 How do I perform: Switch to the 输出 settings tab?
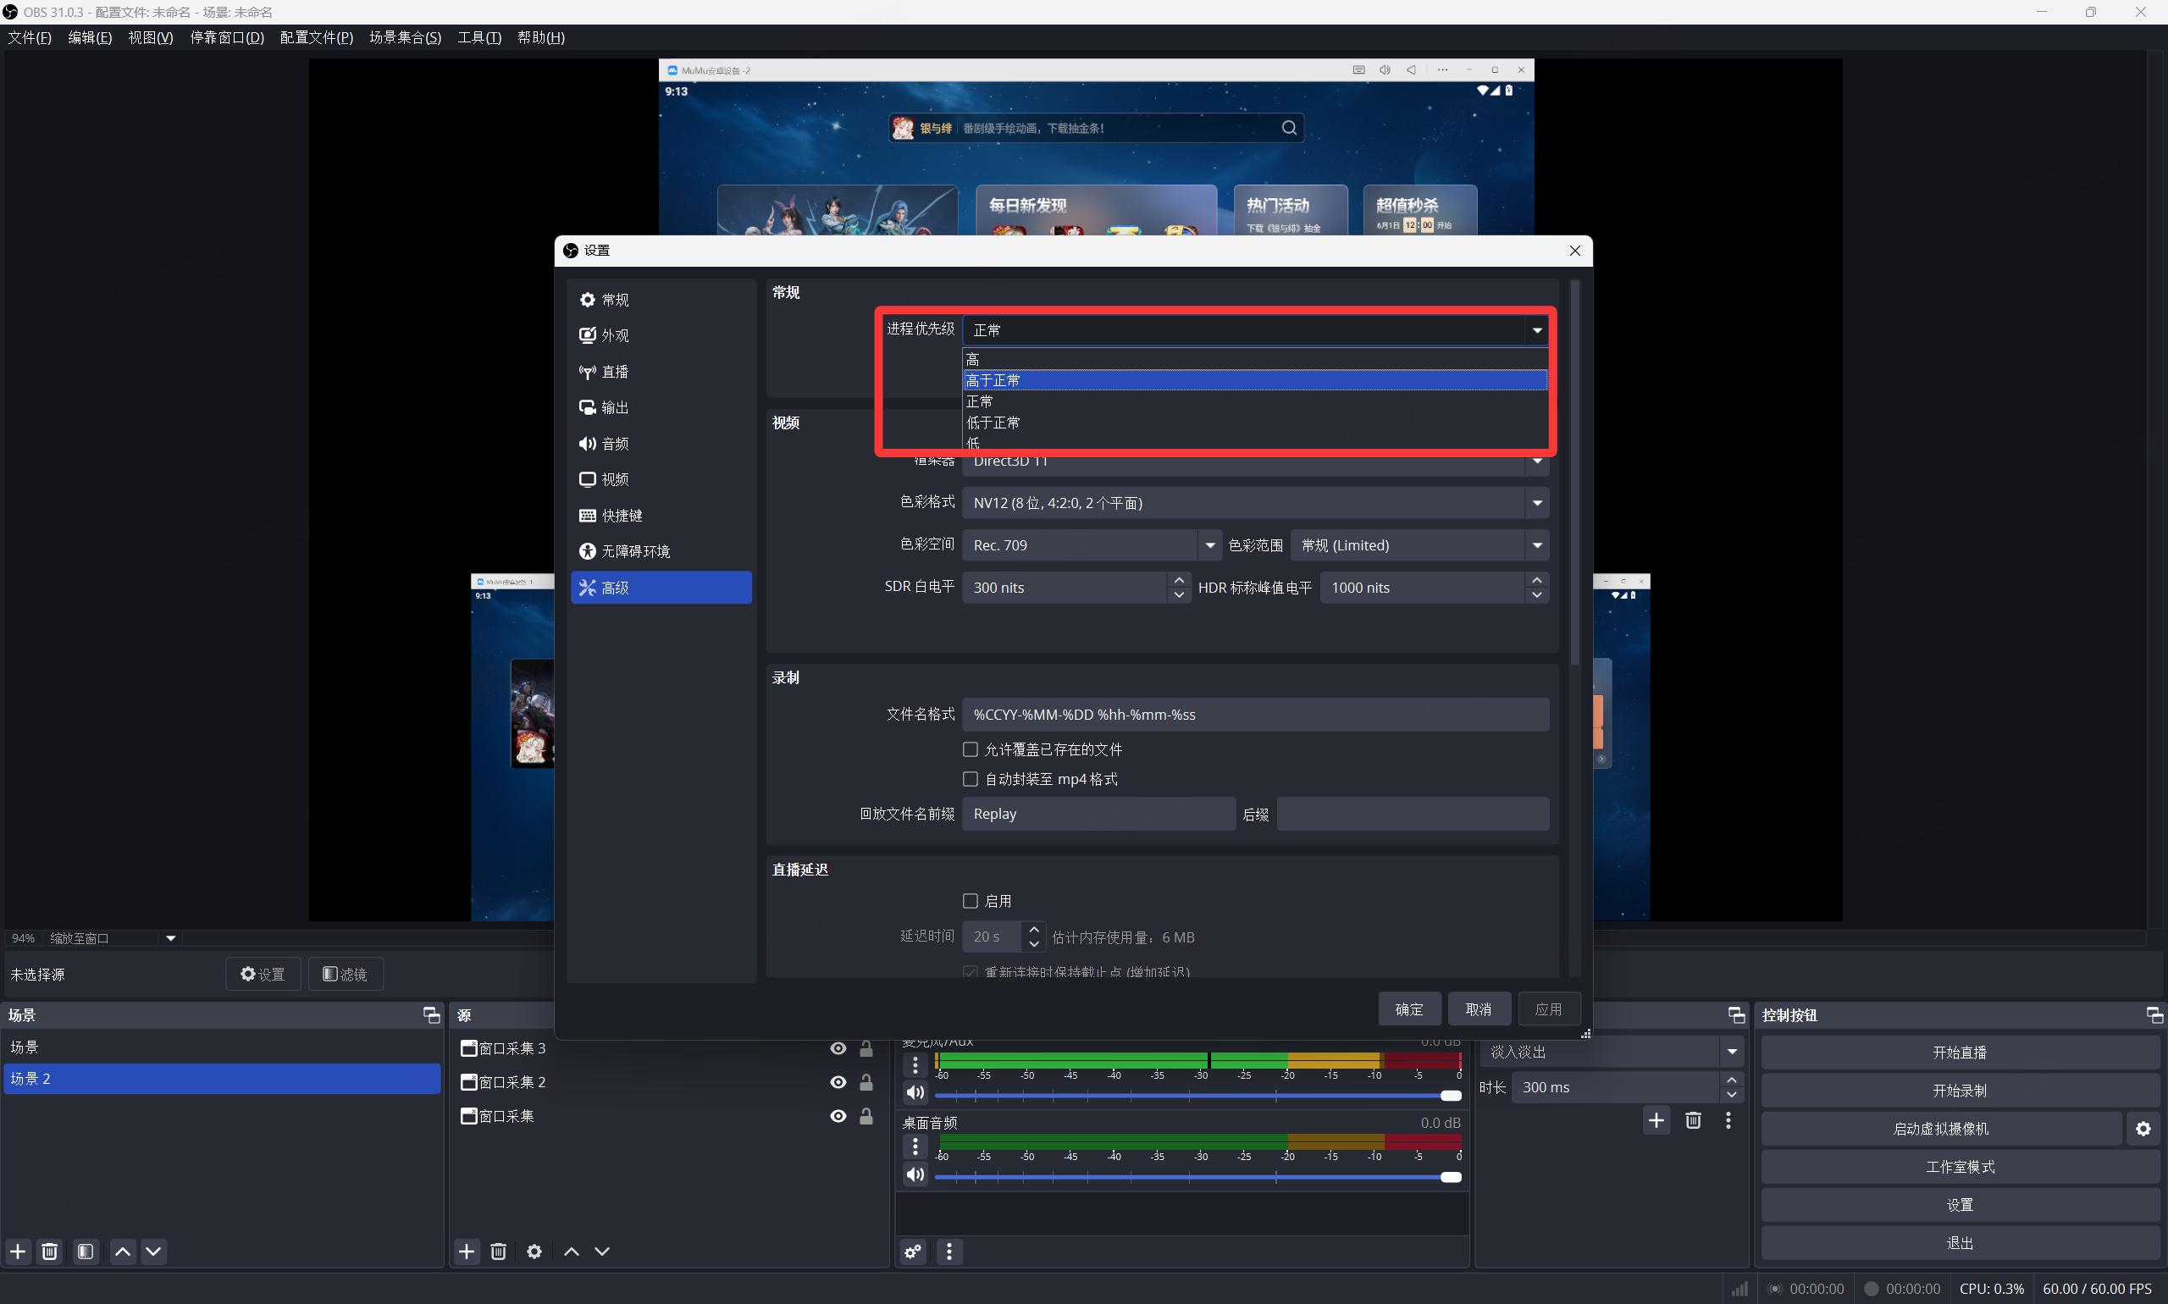[614, 408]
